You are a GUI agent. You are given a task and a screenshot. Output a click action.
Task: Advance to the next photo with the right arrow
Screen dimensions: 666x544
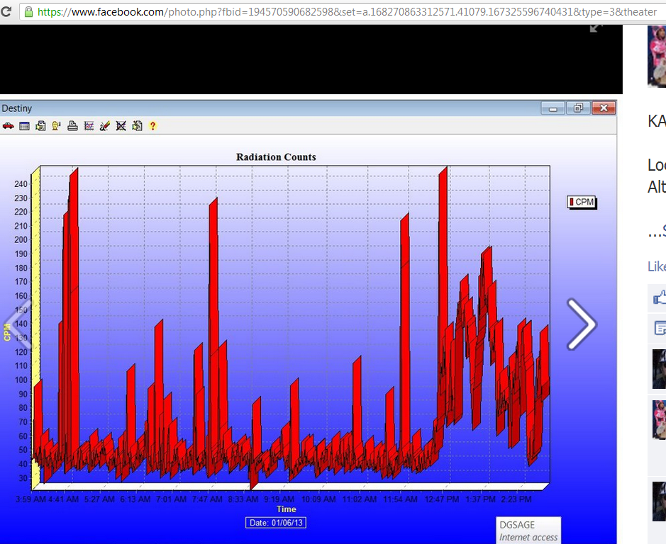point(582,324)
